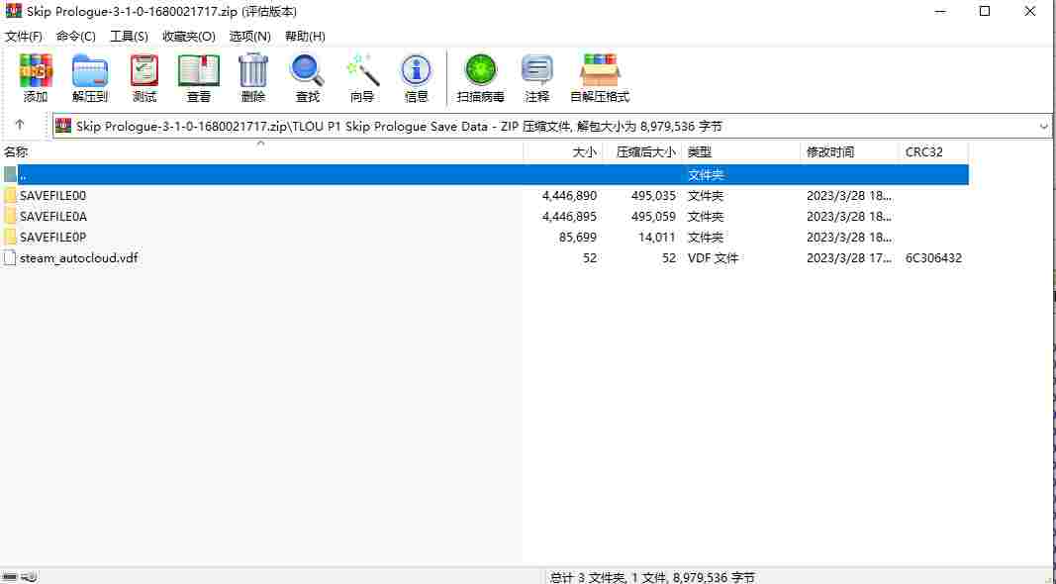Click modified date of SAVEFILE00 row
1056x584 pixels.
[849, 196]
